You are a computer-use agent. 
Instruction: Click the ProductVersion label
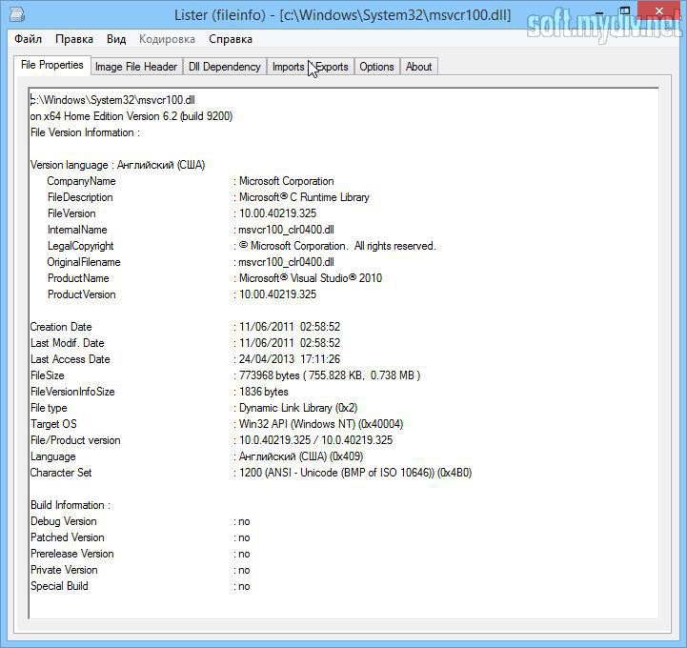(x=82, y=294)
